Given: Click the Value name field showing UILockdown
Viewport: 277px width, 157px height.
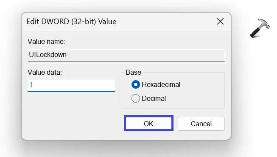Looking at the screenshot, I should click(126, 55).
